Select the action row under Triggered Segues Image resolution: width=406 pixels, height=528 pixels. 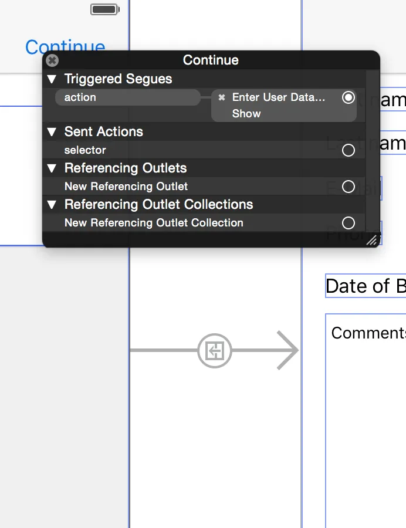tap(127, 97)
